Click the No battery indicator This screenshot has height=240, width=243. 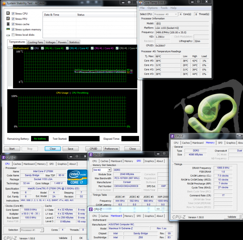pyautogui.click(x=40, y=139)
